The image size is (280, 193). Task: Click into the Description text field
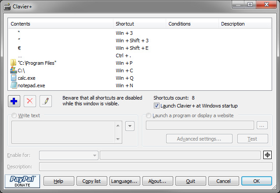click(156, 167)
